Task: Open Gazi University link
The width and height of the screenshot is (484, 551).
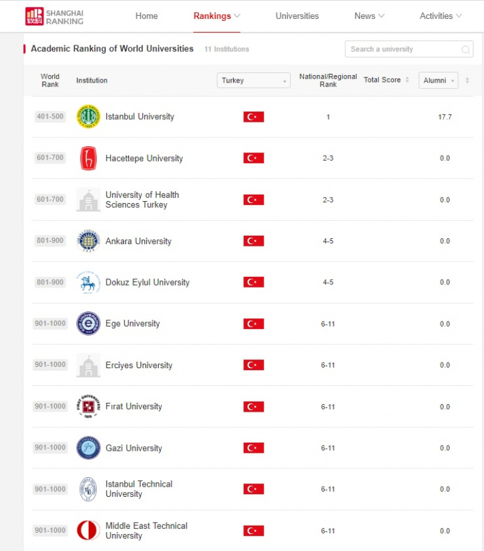Action: (x=134, y=448)
